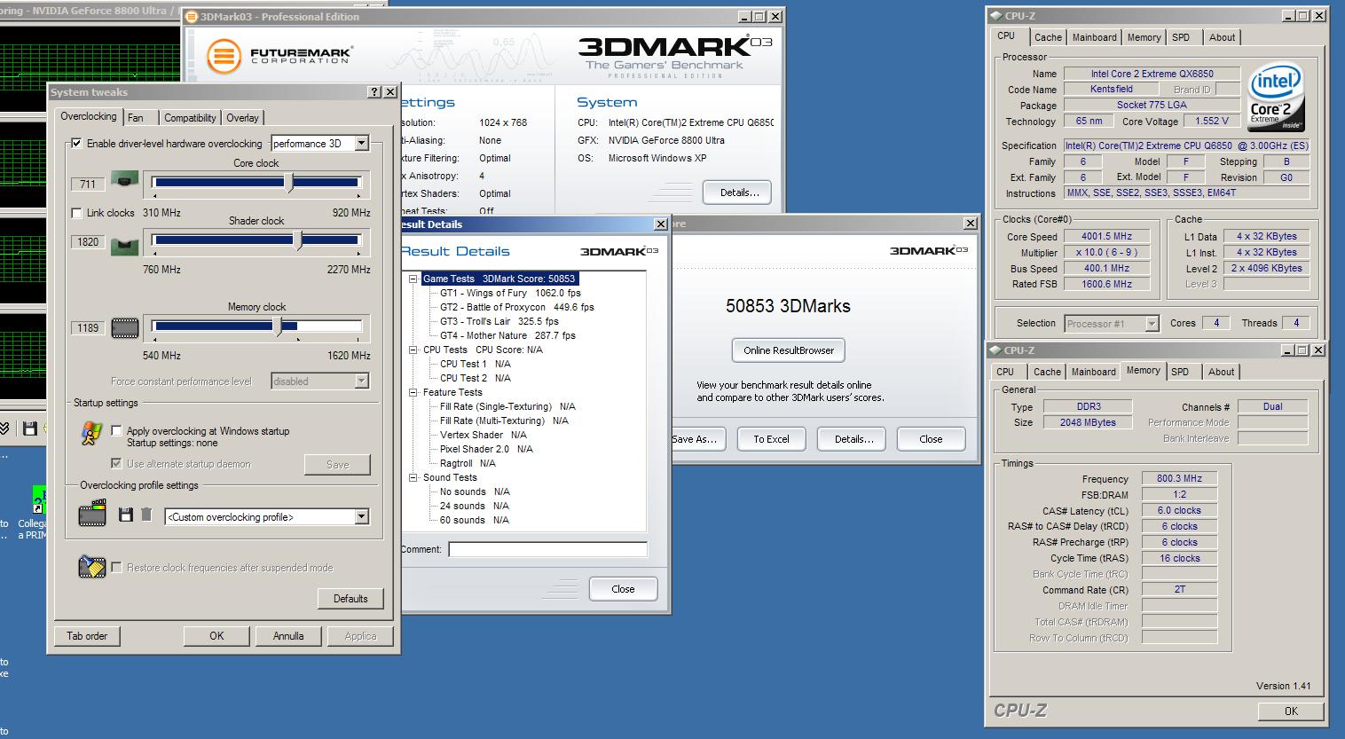Screen dimensions: 1345x739
Task: Click the memory clock value field showing 1189
Action: pos(88,328)
